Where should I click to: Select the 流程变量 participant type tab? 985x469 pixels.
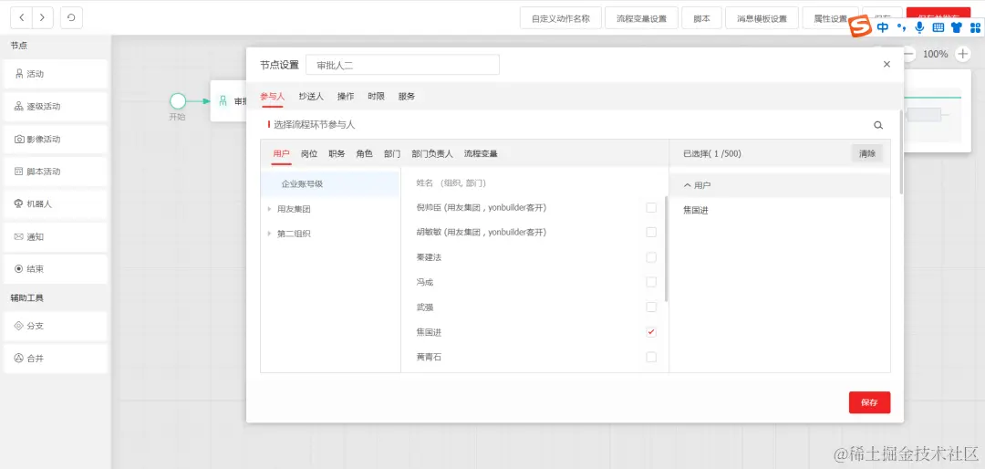pos(481,153)
